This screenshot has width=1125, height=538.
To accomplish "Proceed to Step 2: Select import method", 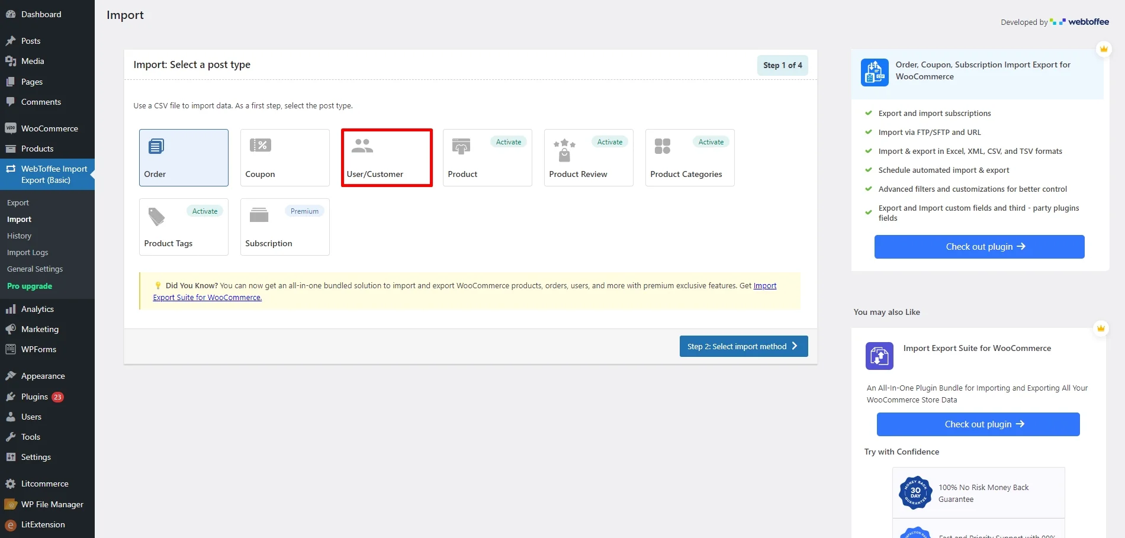I will pyautogui.click(x=744, y=346).
